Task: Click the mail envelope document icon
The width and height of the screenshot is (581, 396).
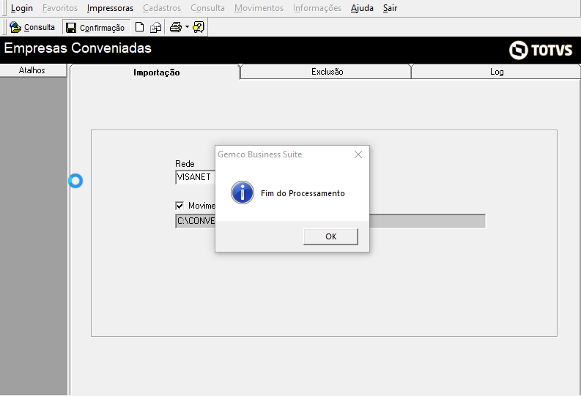Action: pyautogui.click(x=155, y=27)
